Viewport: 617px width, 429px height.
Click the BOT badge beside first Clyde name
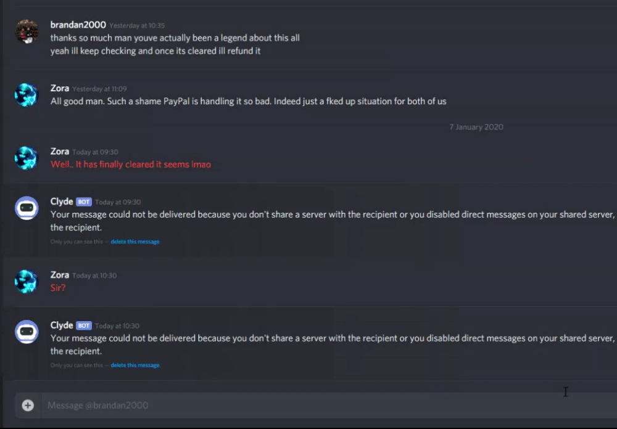tap(83, 202)
